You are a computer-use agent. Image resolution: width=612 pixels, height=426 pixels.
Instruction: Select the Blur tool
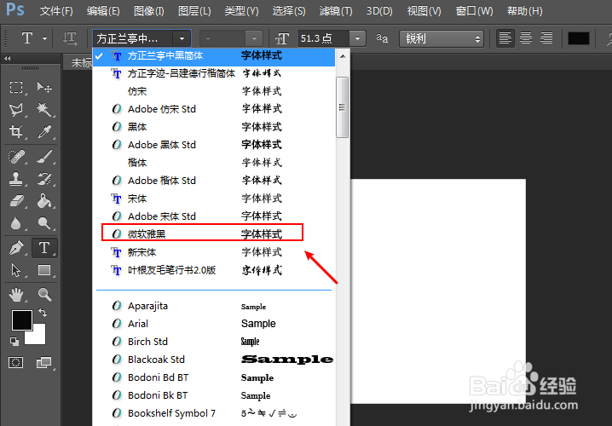point(16,223)
